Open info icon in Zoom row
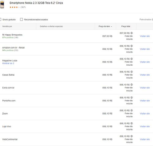153x146 pixels. pyautogui.click(x=132, y=110)
